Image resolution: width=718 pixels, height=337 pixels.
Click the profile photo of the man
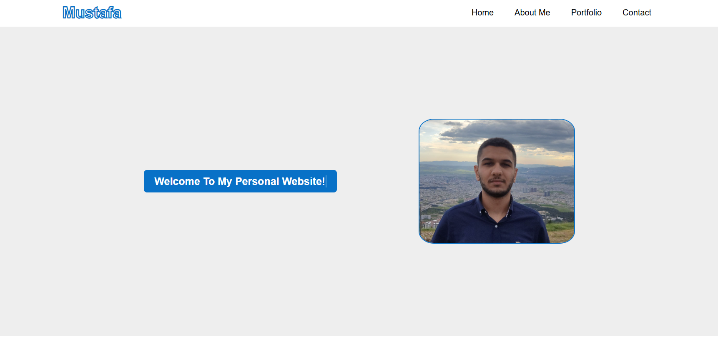pyautogui.click(x=497, y=181)
